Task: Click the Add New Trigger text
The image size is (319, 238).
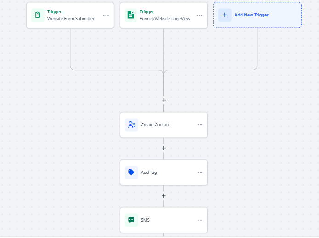Action: coord(251,15)
